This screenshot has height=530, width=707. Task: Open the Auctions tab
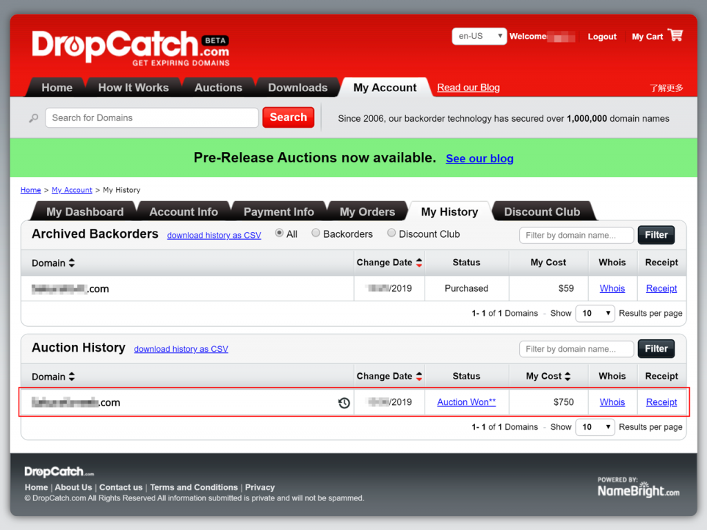(218, 88)
